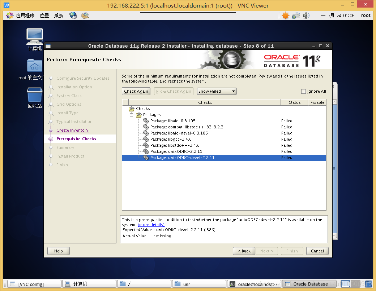Click gear icon beside libstdc++-3.4.6
This screenshot has height=291, width=376.
146,145
